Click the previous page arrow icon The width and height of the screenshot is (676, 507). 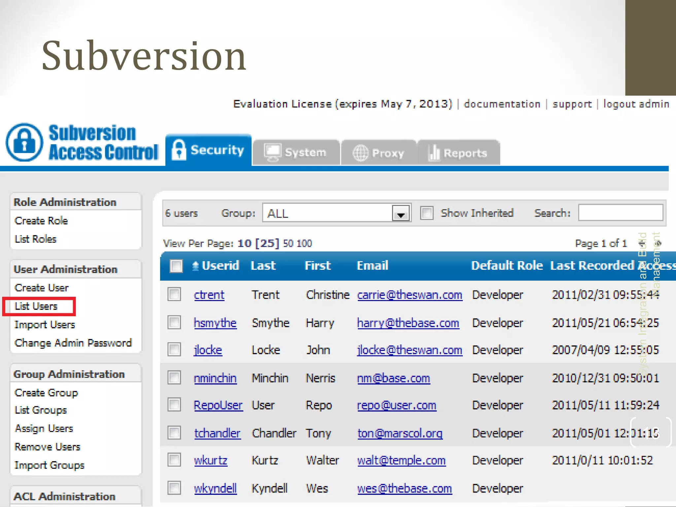tap(642, 244)
